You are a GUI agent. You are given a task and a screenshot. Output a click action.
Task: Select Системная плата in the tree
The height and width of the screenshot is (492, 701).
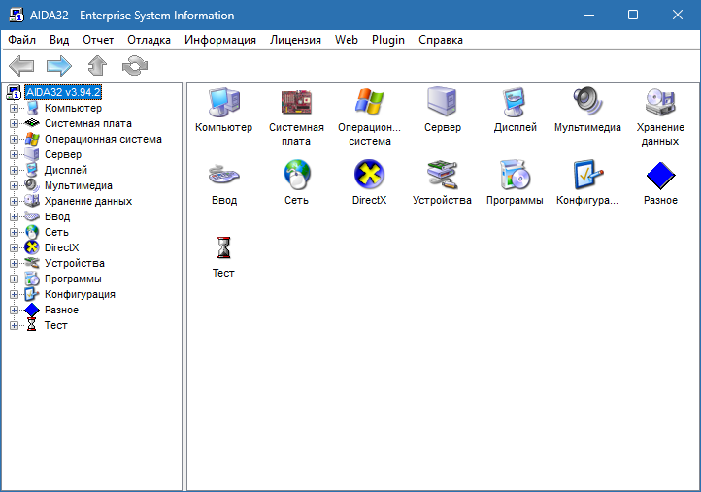coord(88,124)
